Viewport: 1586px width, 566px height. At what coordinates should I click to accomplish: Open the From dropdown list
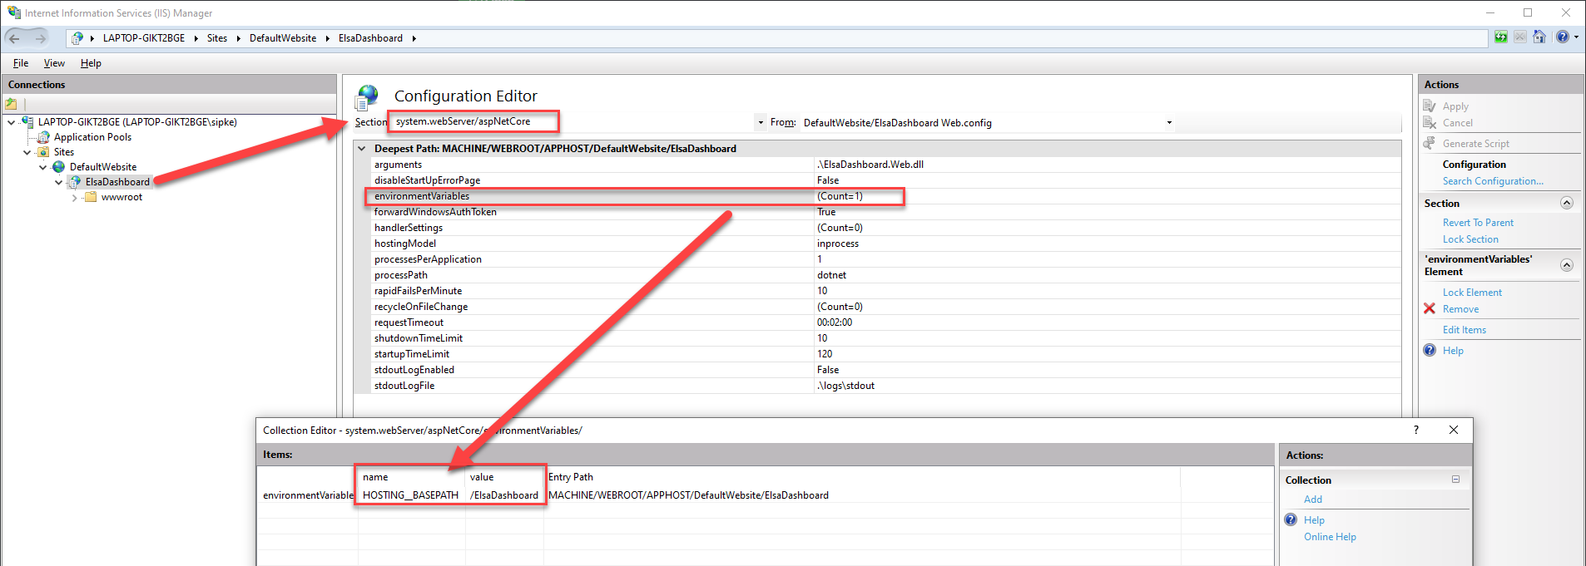point(1169,122)
